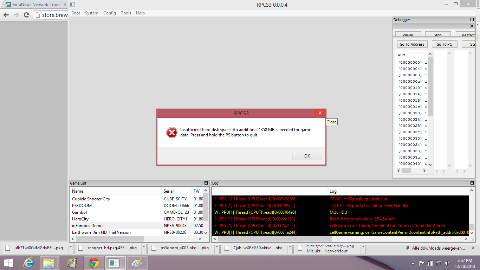Sort Game List by the Name column header
This screenshot has width=480, height=270.
point(115,191)
